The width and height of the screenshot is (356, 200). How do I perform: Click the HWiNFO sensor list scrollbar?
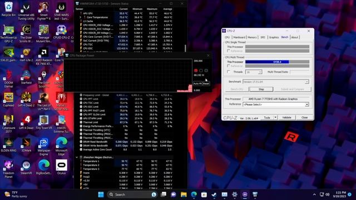coord(185,48)
